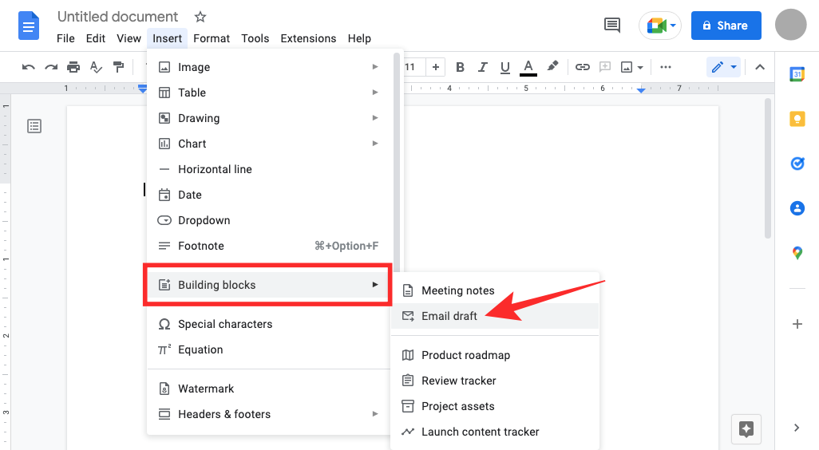Click the Insert link icon

pyautogui.click(x=583, y=67)
